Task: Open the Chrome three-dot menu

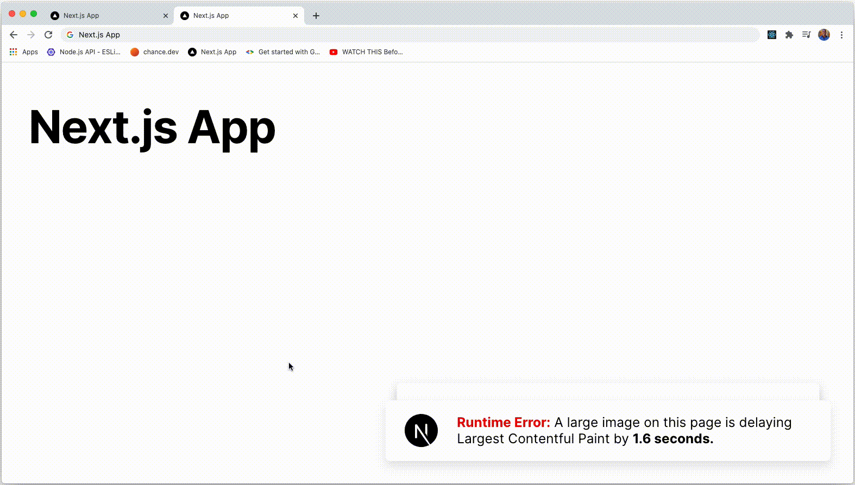Action: coord(841,35)
